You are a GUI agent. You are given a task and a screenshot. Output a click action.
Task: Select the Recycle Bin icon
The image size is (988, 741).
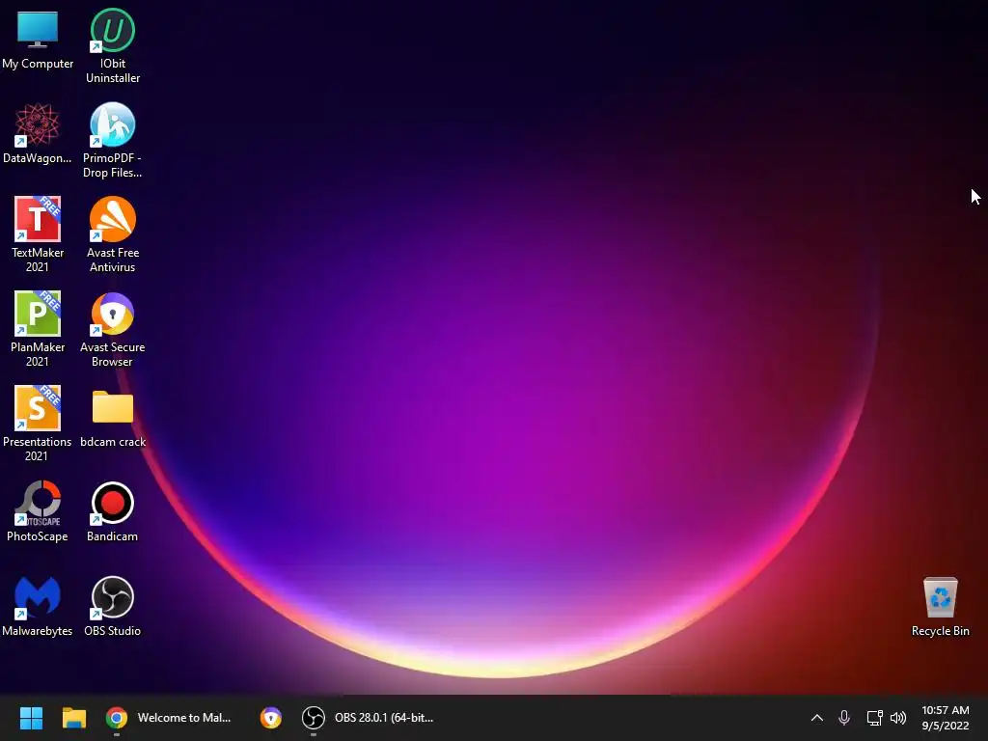point(940,607)
